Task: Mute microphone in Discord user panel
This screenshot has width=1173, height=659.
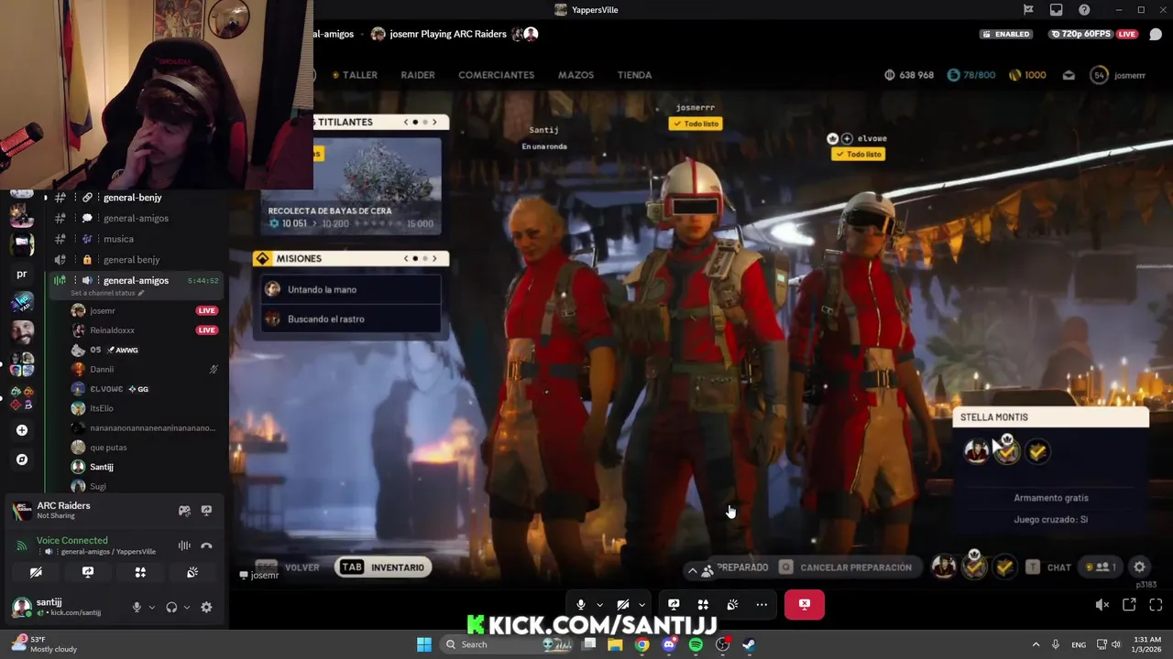Action: [137, 607]
